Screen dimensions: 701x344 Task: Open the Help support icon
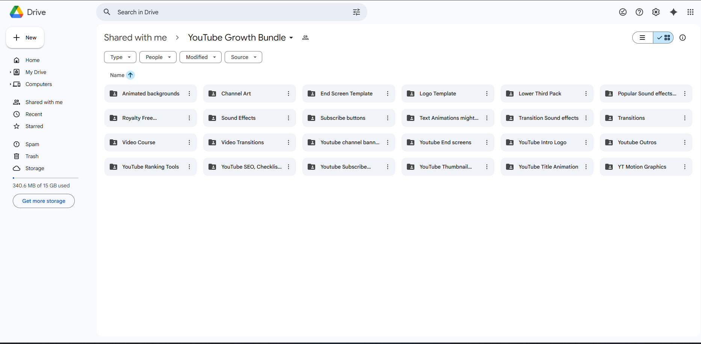click(x=639, y=12)
